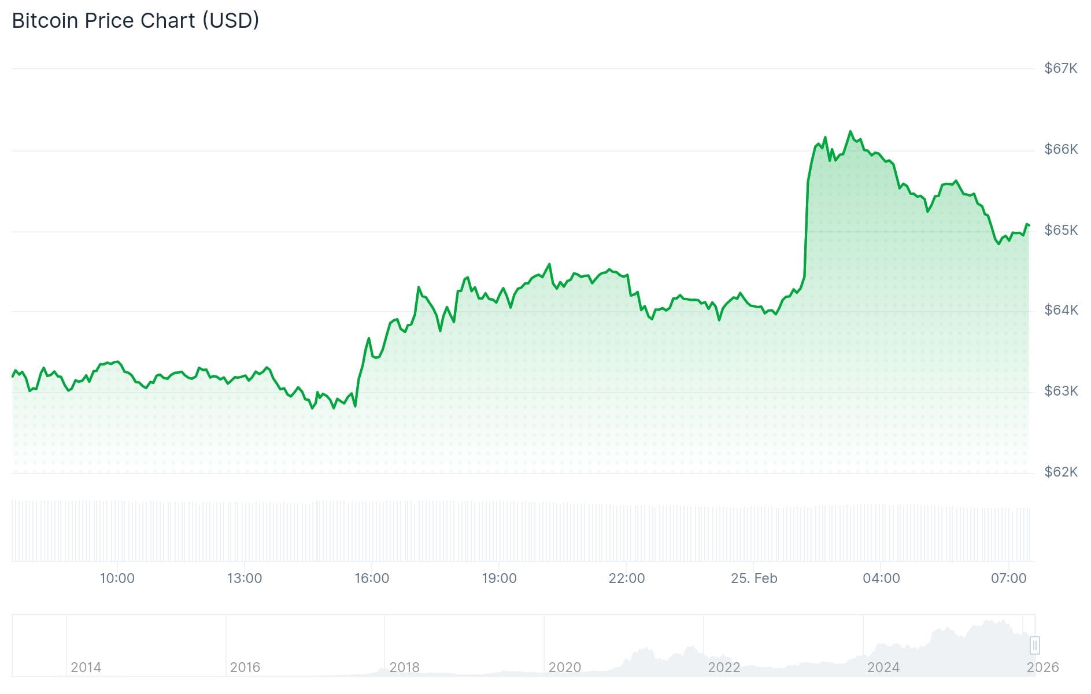The height and width of the screenshot is (694, 1091).
Task: Click the $62K y-axis label
Action: [1060, 472]
